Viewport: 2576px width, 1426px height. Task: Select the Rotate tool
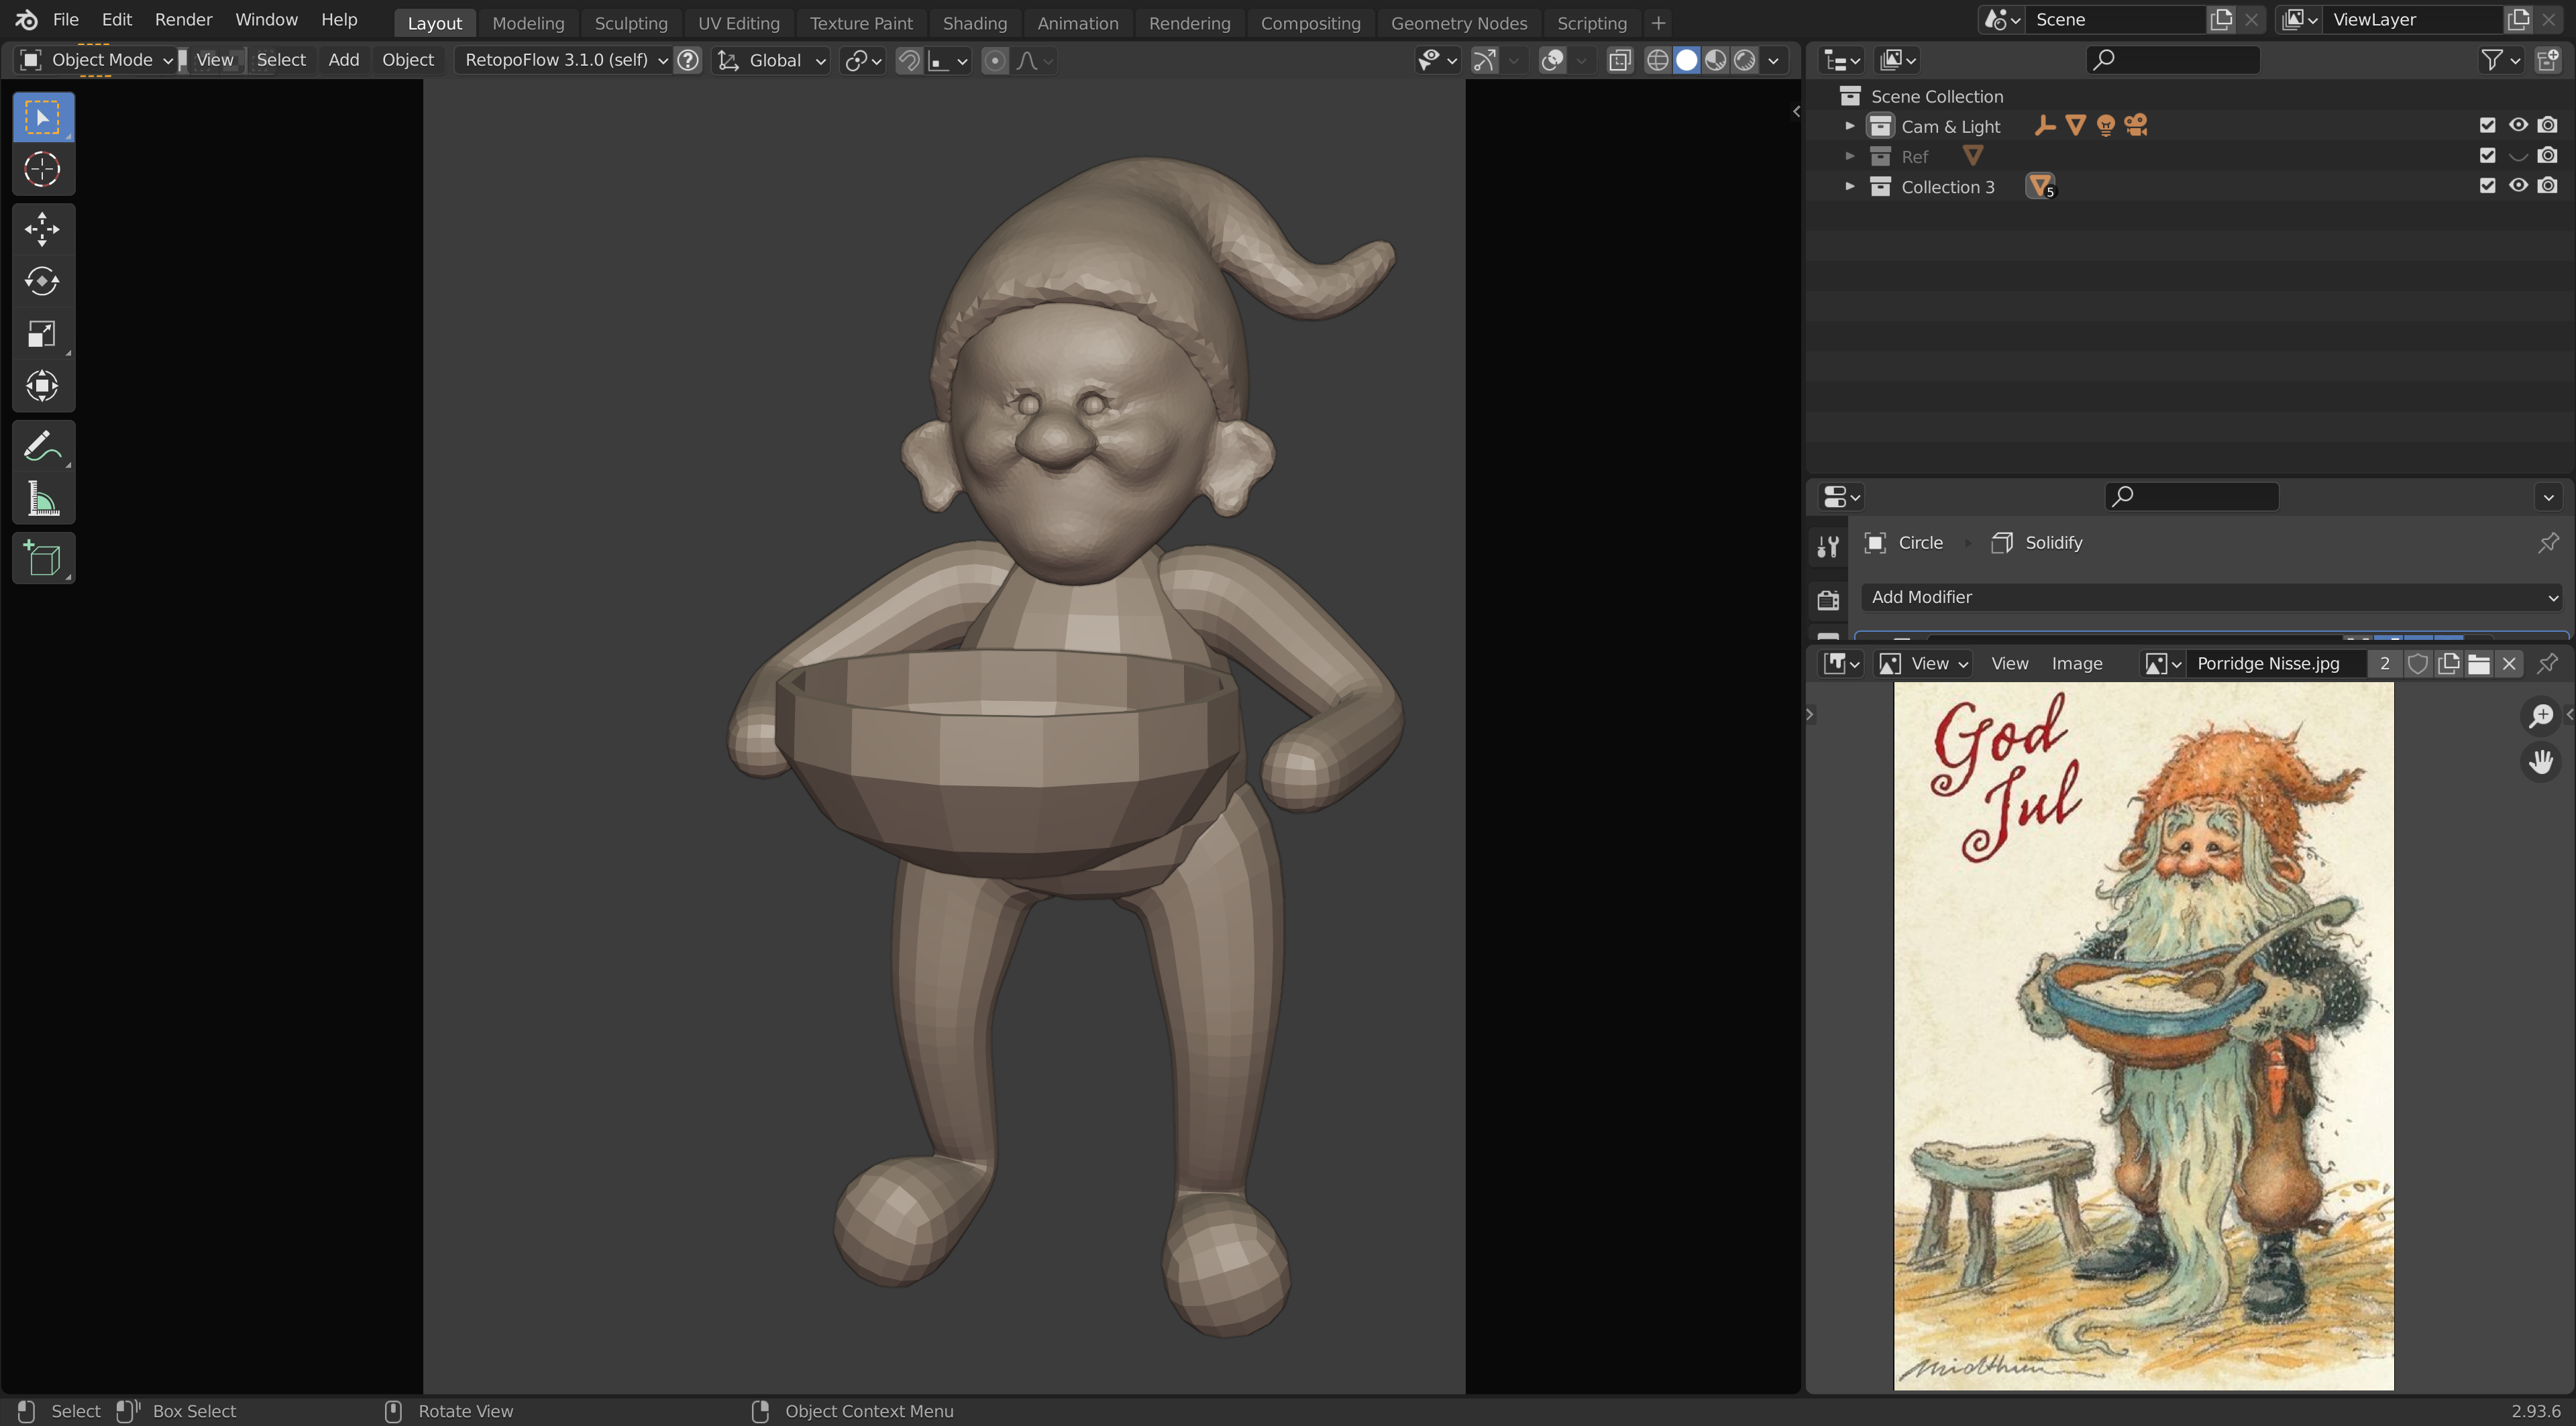pos(42,281)
